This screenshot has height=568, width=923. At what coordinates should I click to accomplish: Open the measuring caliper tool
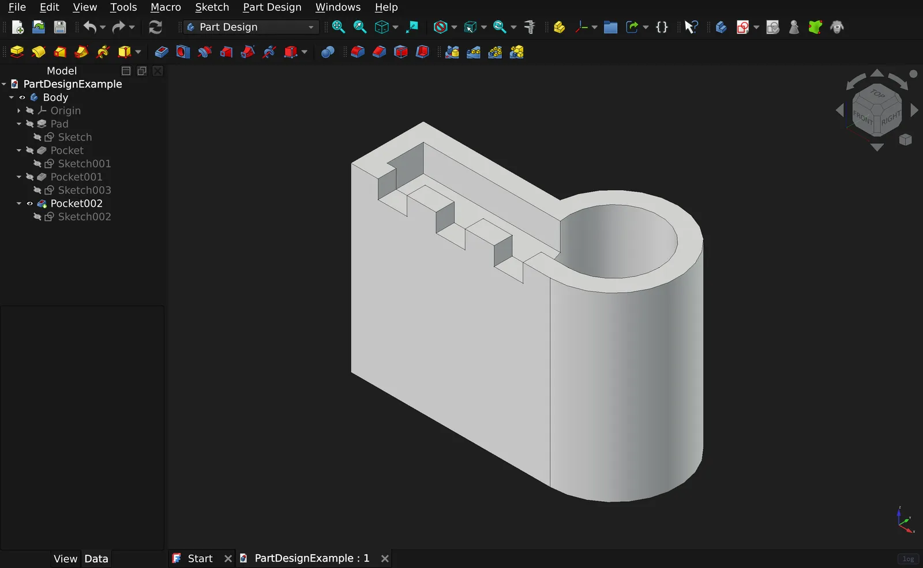click(530, 27)
